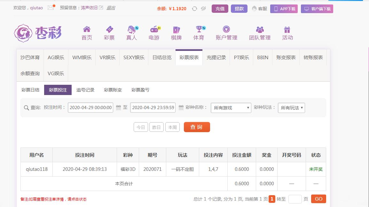Open the 追号记录 sub-tab

[x=85, y=90]
